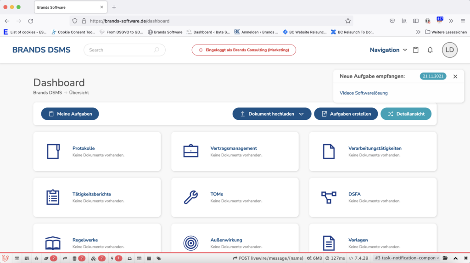Switch to Detailansicht view
The width and height of the screenshot is (470, 263).
406,114
